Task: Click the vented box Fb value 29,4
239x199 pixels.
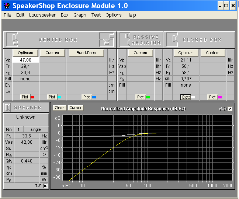Action: [x=25, y=66]
